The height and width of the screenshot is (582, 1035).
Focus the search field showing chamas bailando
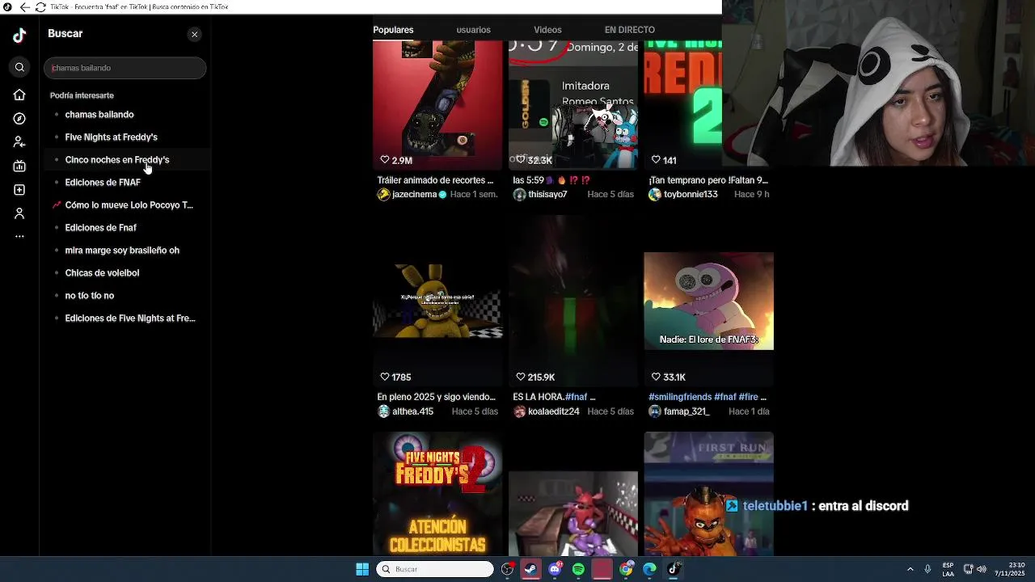[x=125, y=68]
